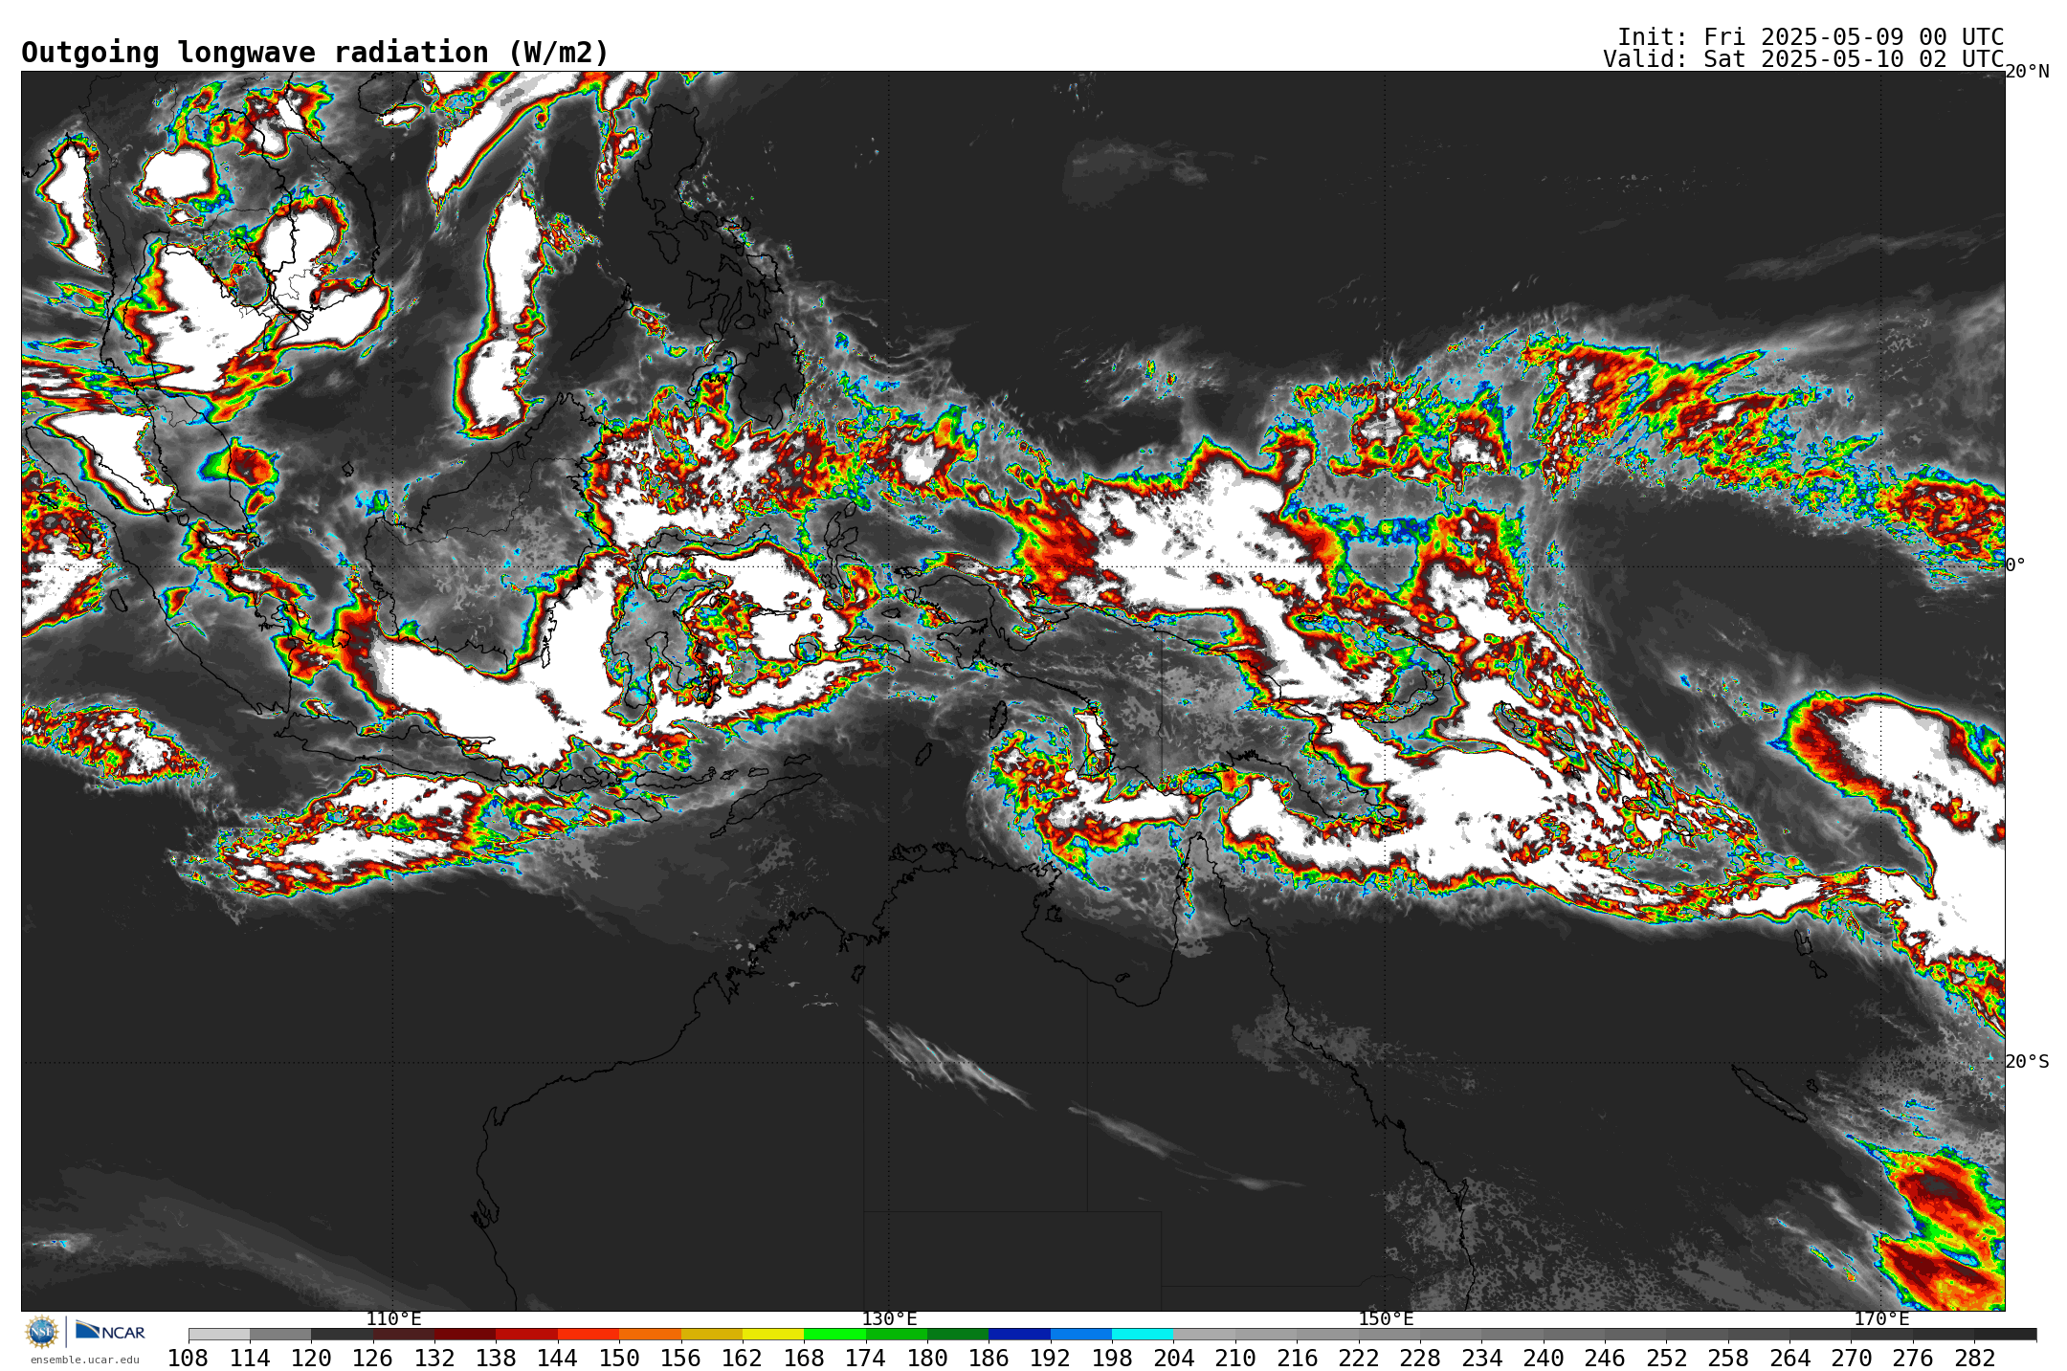The image size is (2067, 1371).
Task: Click the 110°E longitude label
Action: pos(393,1318)
